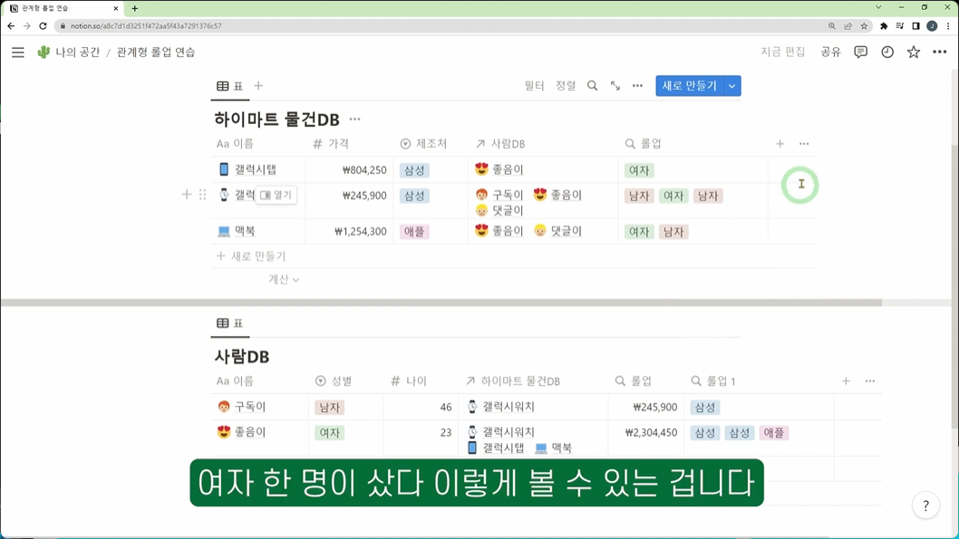Add a property to the 하이마트 물건DB table
Image resolution: width=959 pixels, height=539 pixels.
pos(780,144)
